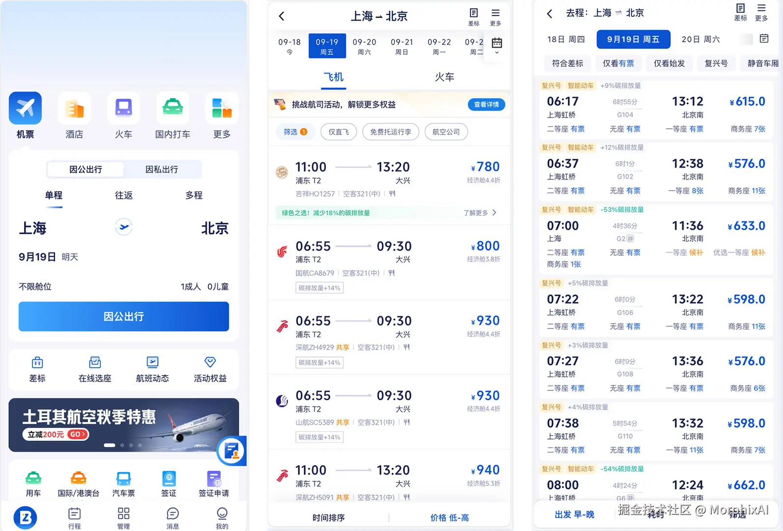
Task: Click 查看详情 on the airline activity banner
Action: 487,105
